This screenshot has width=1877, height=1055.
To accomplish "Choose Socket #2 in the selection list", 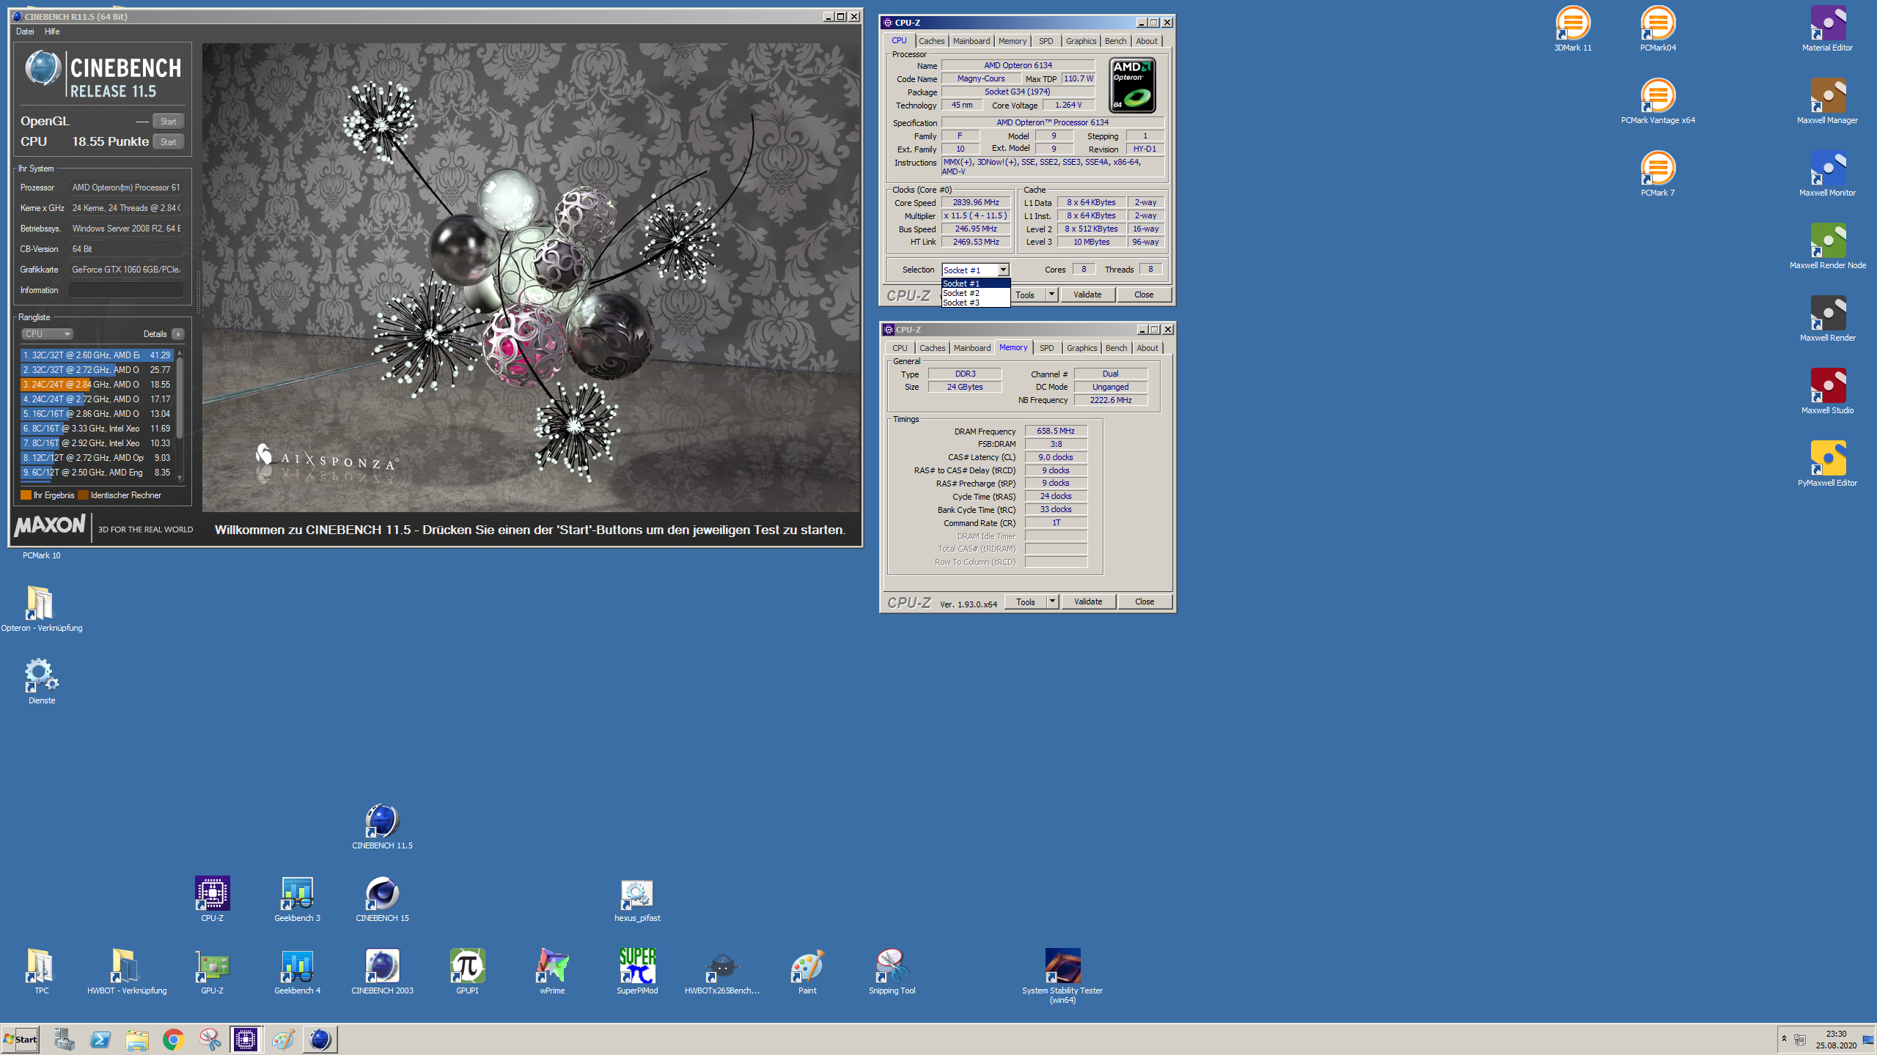I will point(975,293).
